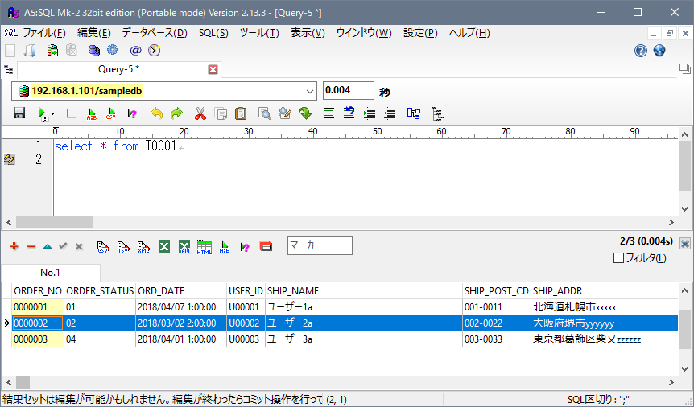Click the マーカー marker input field
Screen dimensions: 694x407
pyautogui.click(x=320, y=245)
